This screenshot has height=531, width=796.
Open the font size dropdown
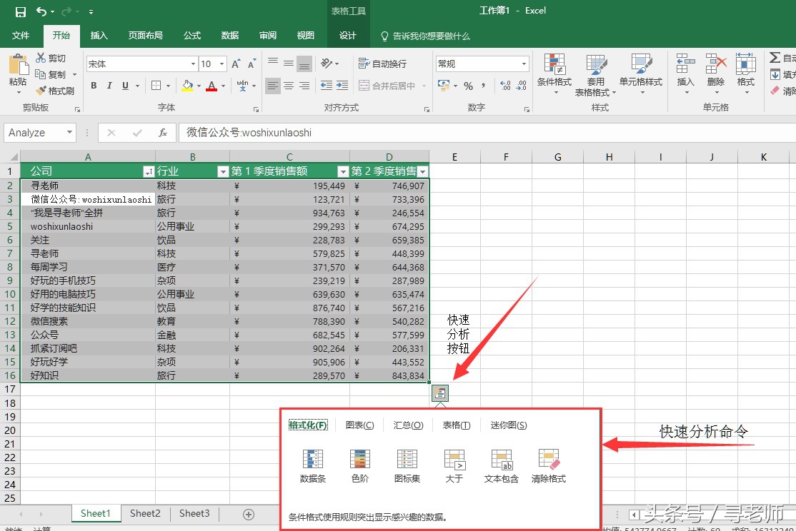point(222,64)
